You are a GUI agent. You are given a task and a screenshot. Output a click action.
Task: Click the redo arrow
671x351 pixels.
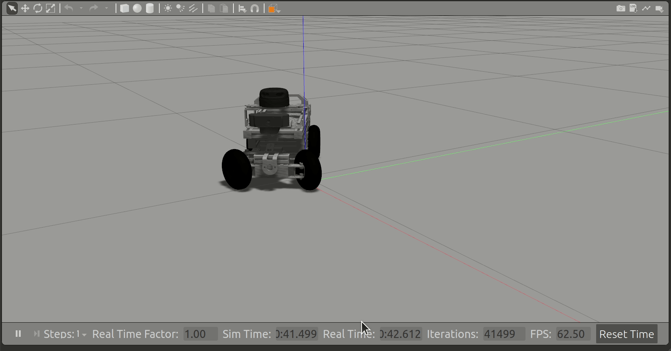tap(94, 8)
